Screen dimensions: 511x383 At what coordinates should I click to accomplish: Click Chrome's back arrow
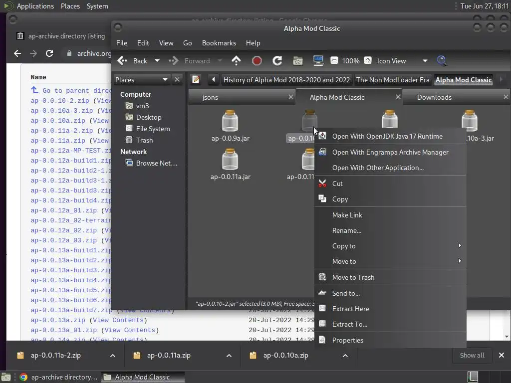[x=17, y=53]
